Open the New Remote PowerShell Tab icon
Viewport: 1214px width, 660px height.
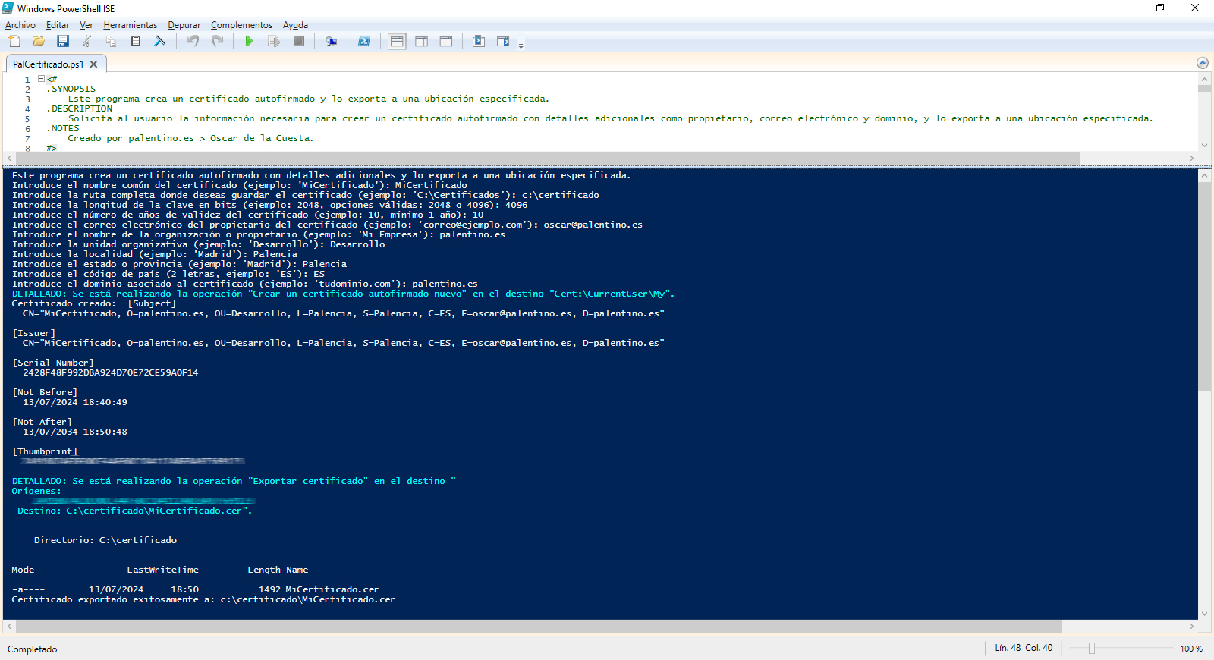point(331,41)
